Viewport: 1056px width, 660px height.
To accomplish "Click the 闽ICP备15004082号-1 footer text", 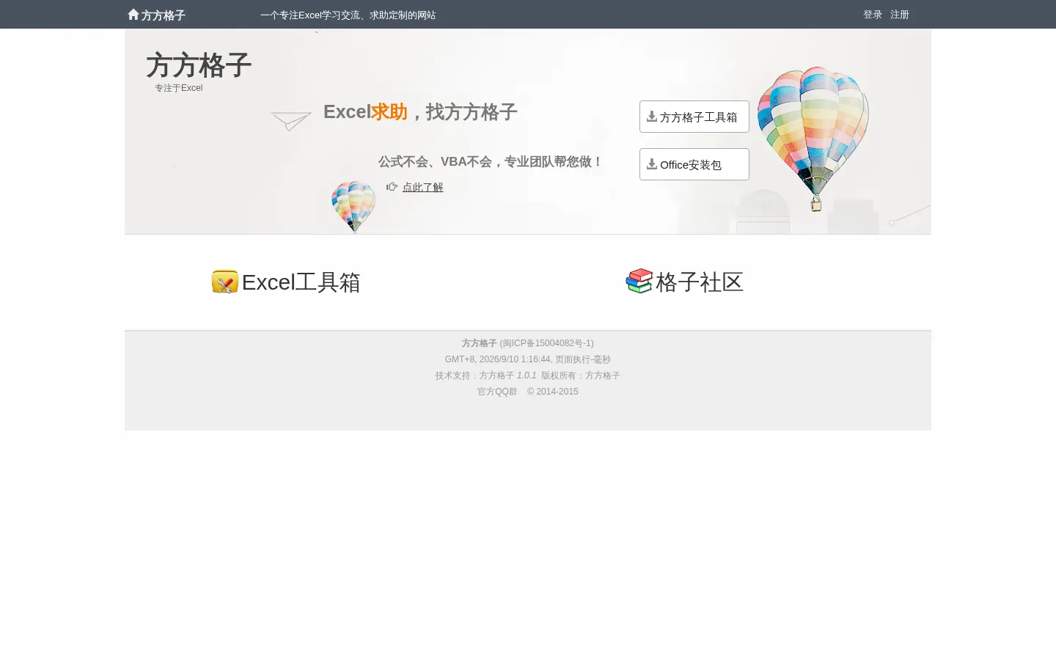I will point(547,343).
